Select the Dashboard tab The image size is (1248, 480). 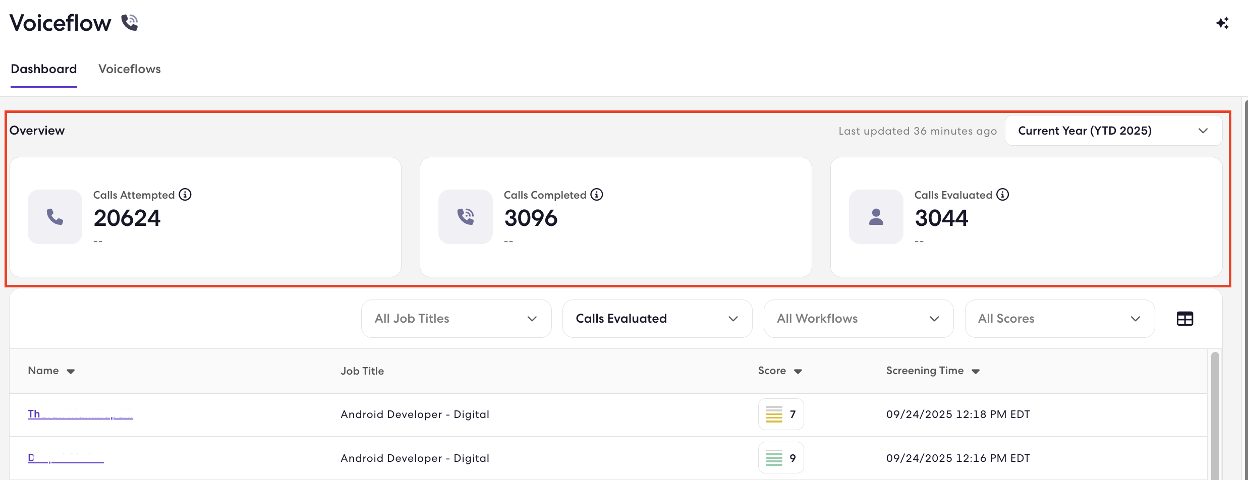coord(44,69)
